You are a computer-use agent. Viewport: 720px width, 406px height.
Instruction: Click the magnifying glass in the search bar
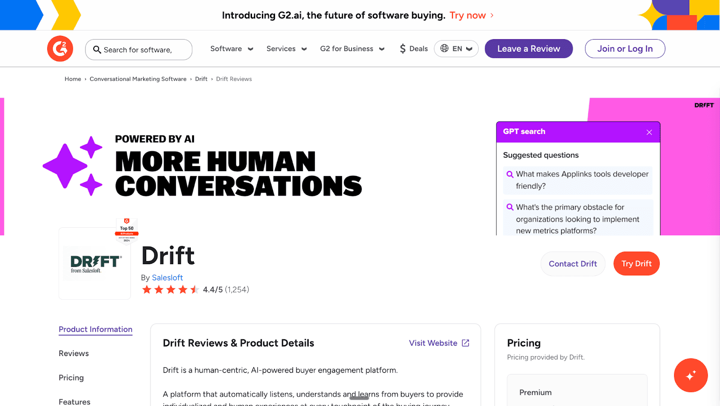[x=97, y=50]
